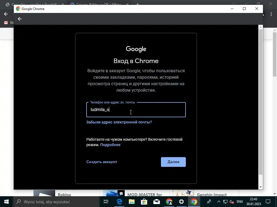Screen dimensions: 277x207
Task: Launch Microsoft Edge from taskbar
Action: click(119, 202)
